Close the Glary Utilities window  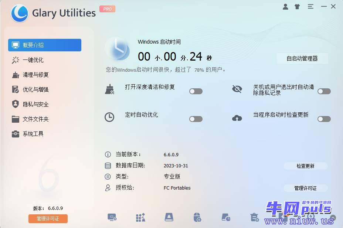[333, 6]
